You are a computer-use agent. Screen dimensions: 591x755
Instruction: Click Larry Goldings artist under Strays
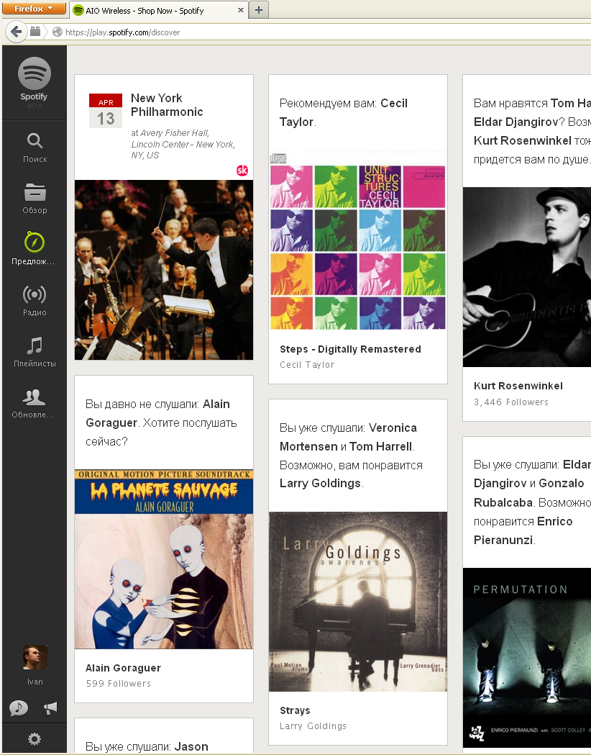313,725
